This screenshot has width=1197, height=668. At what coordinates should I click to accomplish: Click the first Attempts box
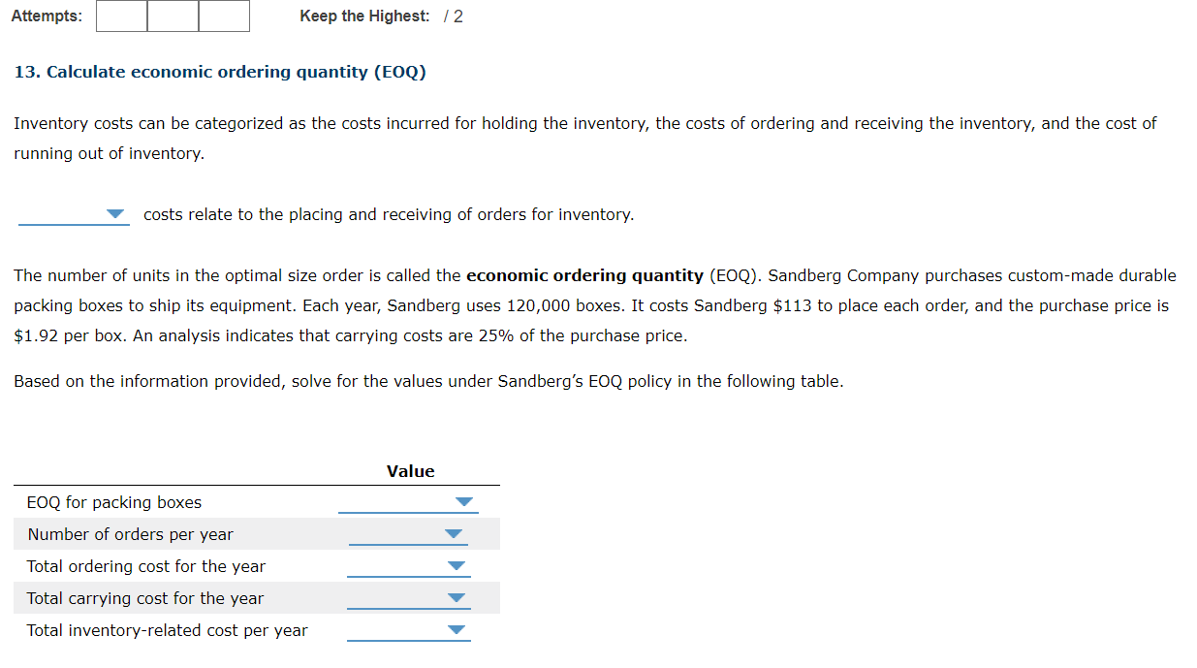click(x=121, y=16)
